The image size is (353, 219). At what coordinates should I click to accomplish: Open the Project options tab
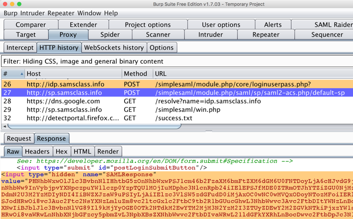coord(148,24)
